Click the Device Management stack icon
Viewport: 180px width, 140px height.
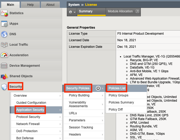coord(4,65)
